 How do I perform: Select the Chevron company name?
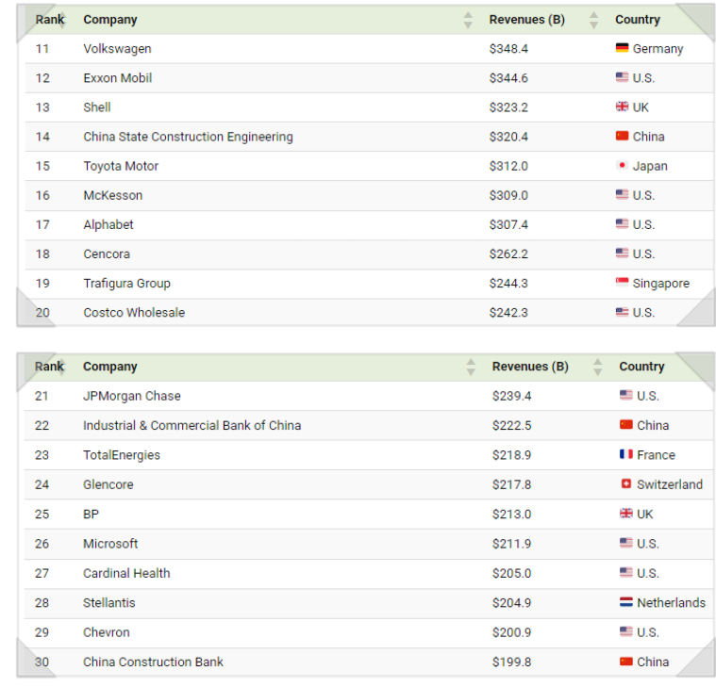pyautogui.click(x=106, y=632)
